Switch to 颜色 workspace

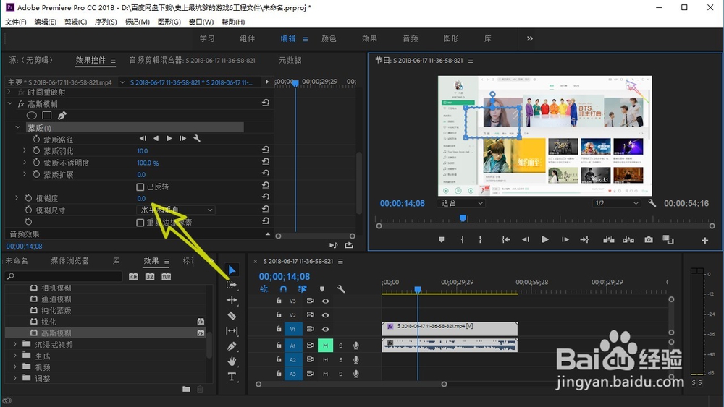point(329,39)
